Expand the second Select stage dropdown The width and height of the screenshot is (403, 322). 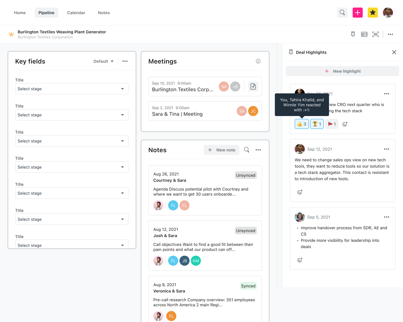pyautogui.click(x=72, y=115)
